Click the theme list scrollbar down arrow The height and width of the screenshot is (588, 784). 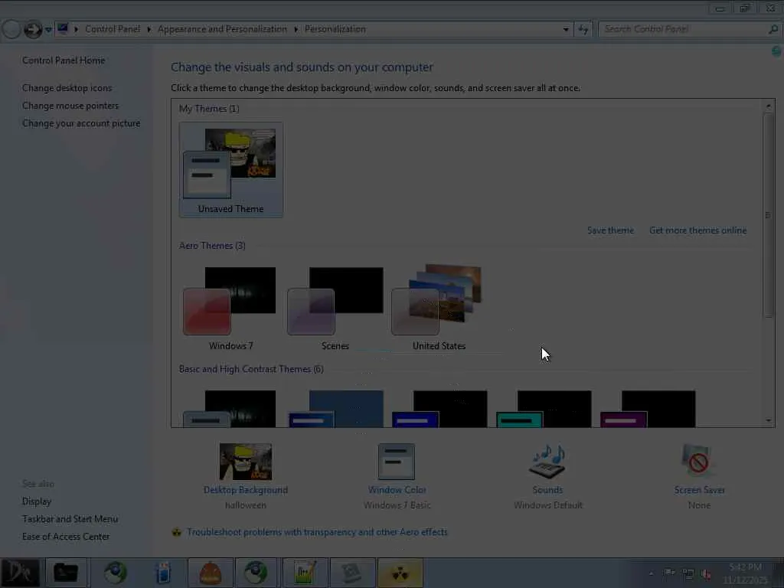(769, 420)
